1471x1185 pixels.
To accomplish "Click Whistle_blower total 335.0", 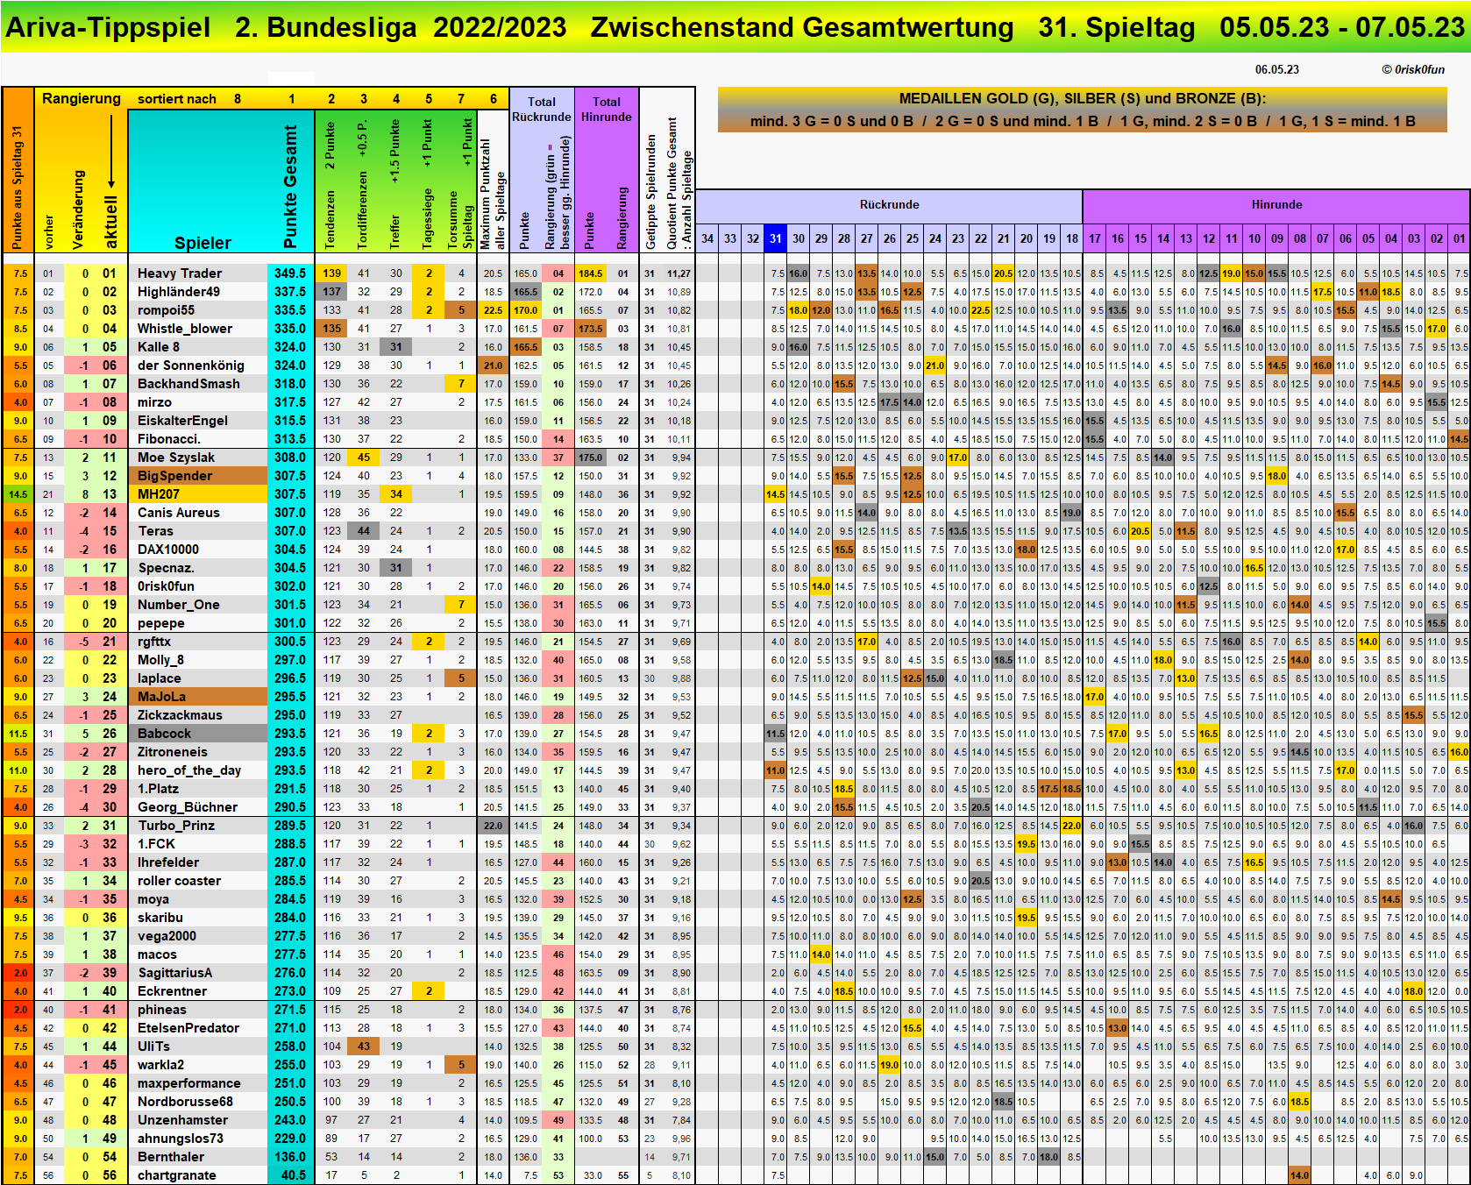I will click(291, 329).
